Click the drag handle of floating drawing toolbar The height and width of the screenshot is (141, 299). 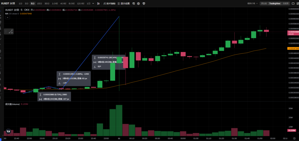[5, 32]
